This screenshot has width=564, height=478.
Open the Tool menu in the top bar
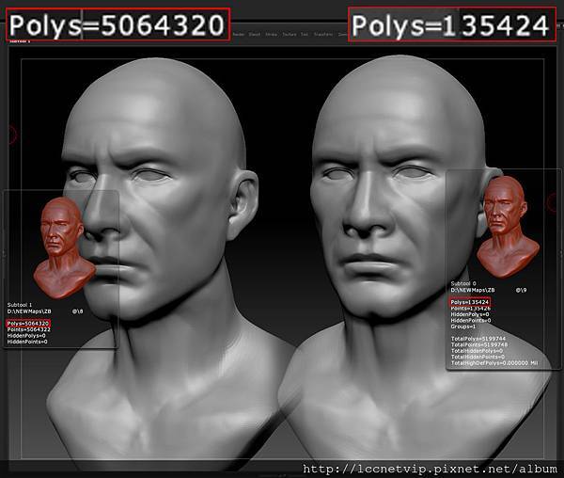coord(305,34)
